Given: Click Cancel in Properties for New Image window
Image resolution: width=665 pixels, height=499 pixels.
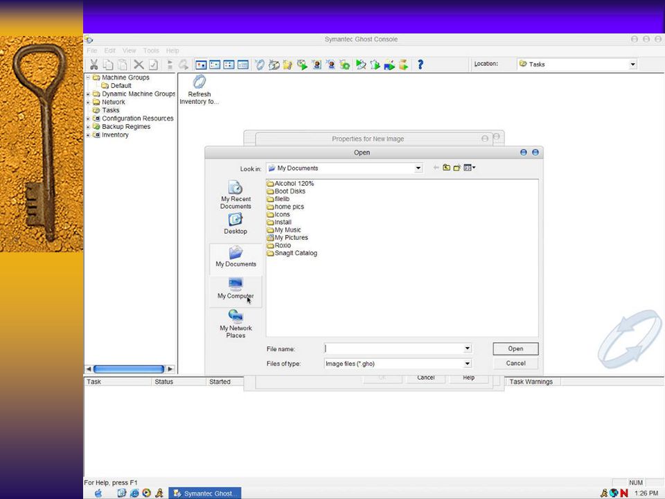Looking at the screenshot, I should pos(426,378).
